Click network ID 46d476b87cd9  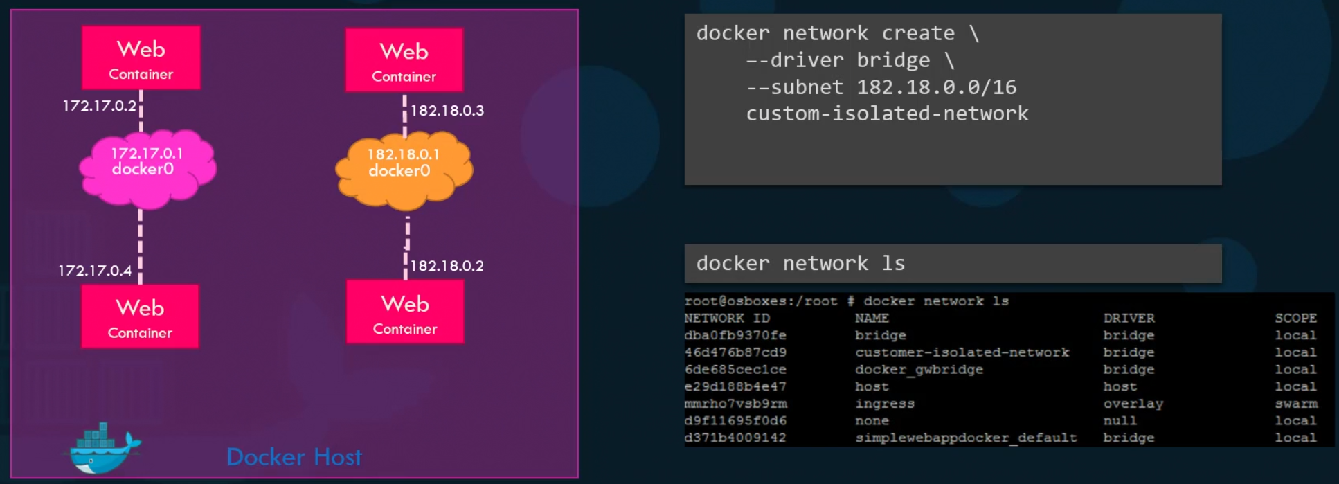coord(735,352)
